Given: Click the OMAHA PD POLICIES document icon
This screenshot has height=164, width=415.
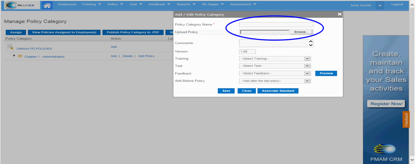Looking at the screenshot, I should tap(10, 47).
